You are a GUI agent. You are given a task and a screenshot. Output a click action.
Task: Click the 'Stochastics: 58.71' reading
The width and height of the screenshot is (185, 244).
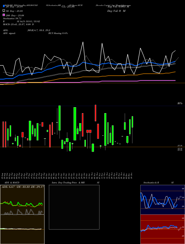pyautogui.click(x=12, y=18)
